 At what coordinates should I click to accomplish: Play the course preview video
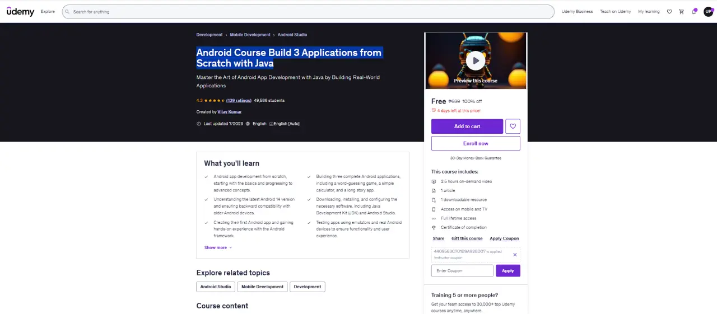(476, 60)
